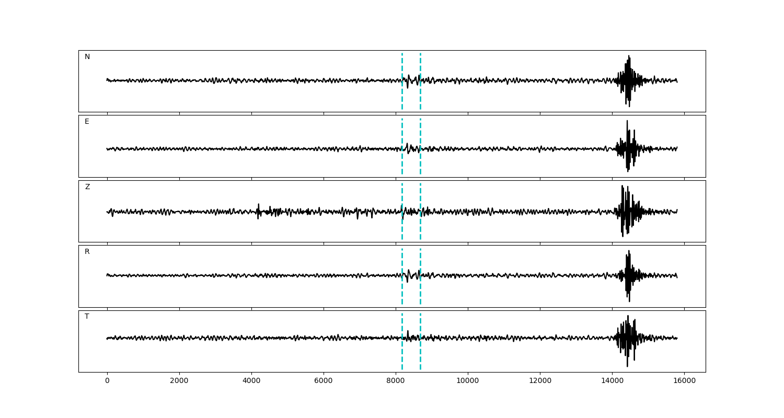Viewport: 784px width, 418px height.
Task: Click the T channel label
Action: [x=87, y=317]
